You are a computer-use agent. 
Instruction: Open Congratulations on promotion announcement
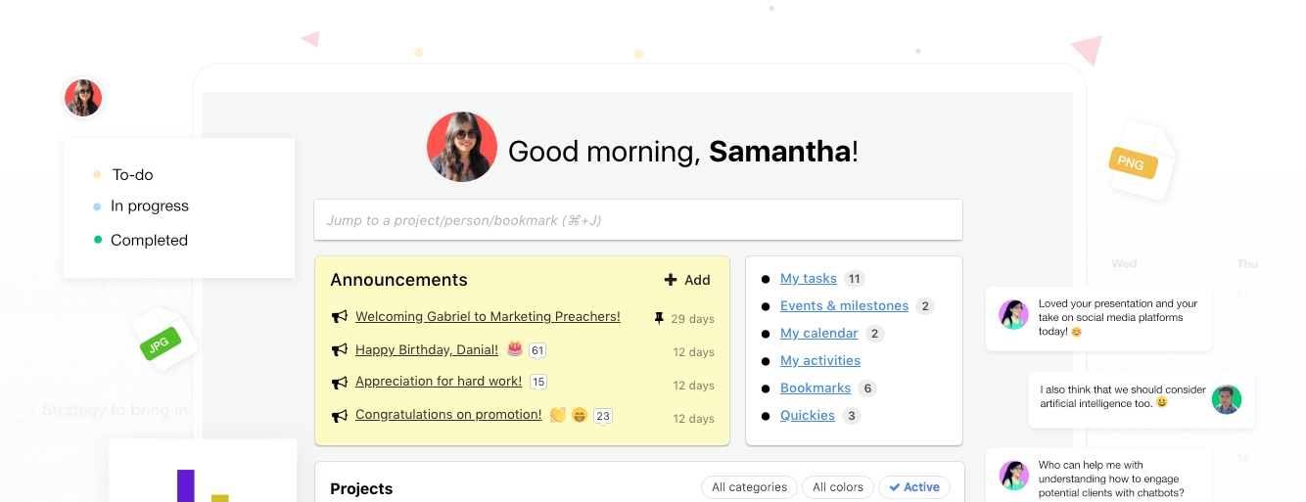point(448,415)
